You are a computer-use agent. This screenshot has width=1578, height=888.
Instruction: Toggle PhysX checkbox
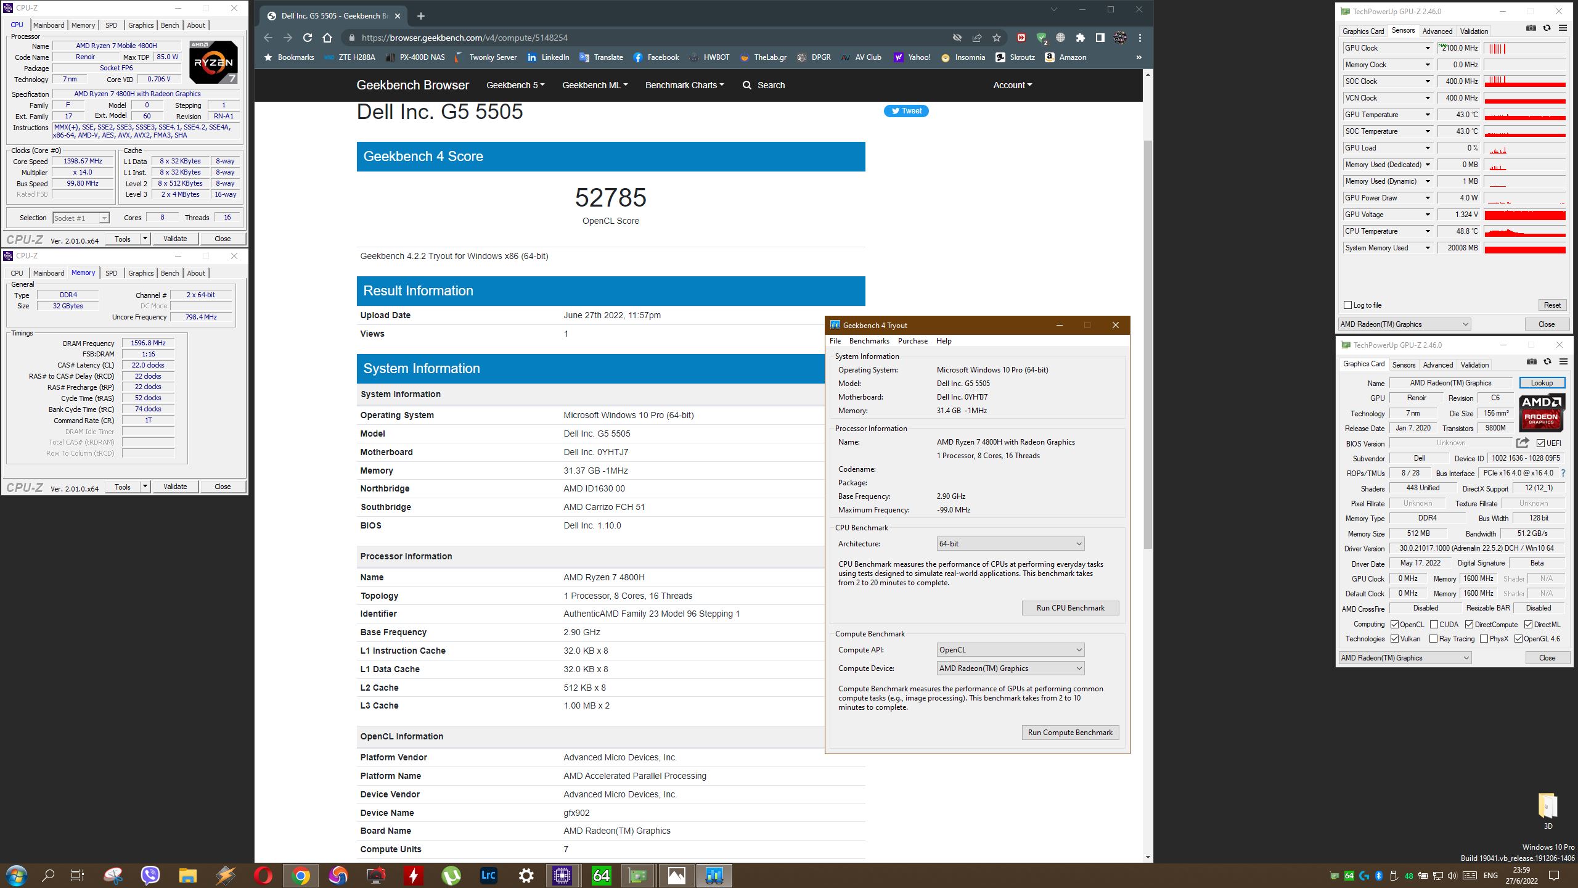1484,639
